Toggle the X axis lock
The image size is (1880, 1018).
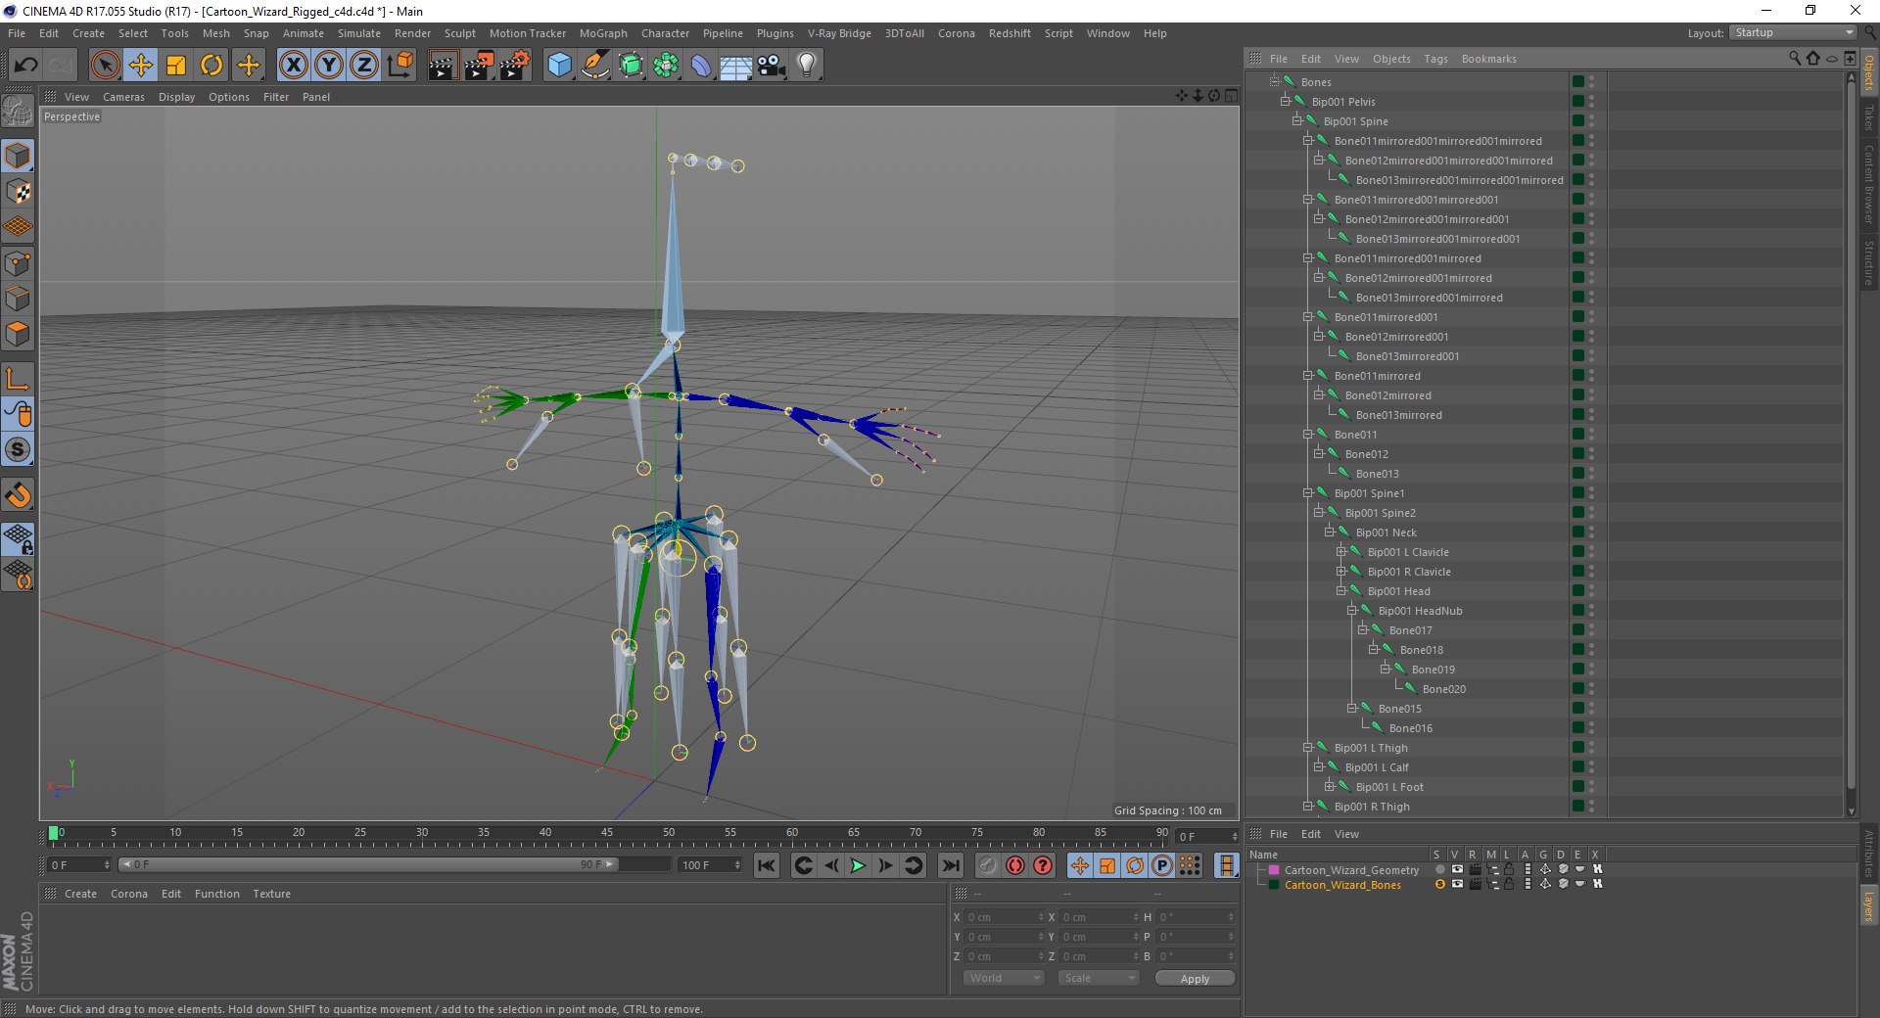293,66
